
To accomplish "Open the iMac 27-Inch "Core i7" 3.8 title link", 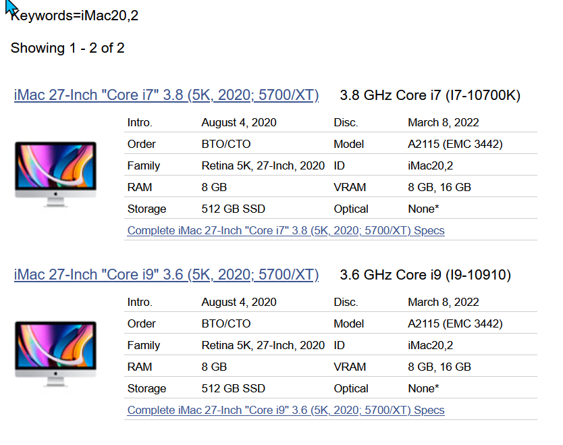I will pyautogui.click(x=166, y=95).
